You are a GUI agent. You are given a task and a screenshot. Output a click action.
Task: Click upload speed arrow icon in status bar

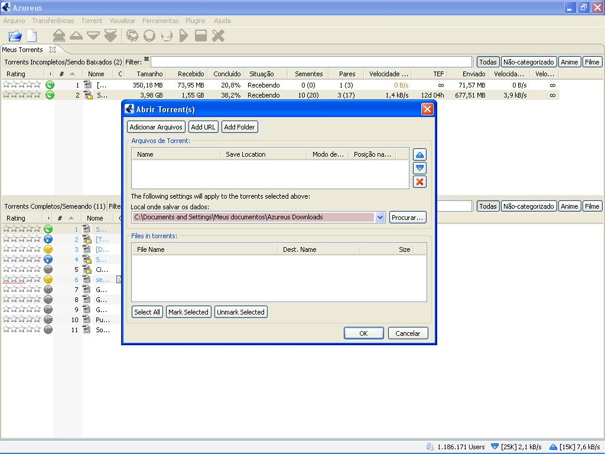[x=553, y=447]
